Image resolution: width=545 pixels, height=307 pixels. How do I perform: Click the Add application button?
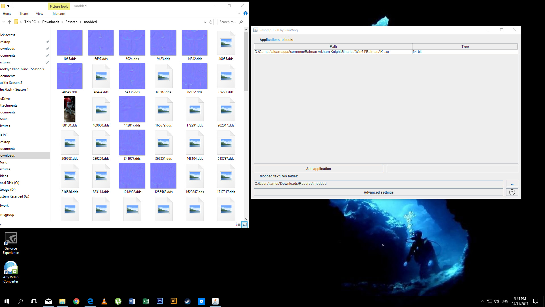pos(318,169)
